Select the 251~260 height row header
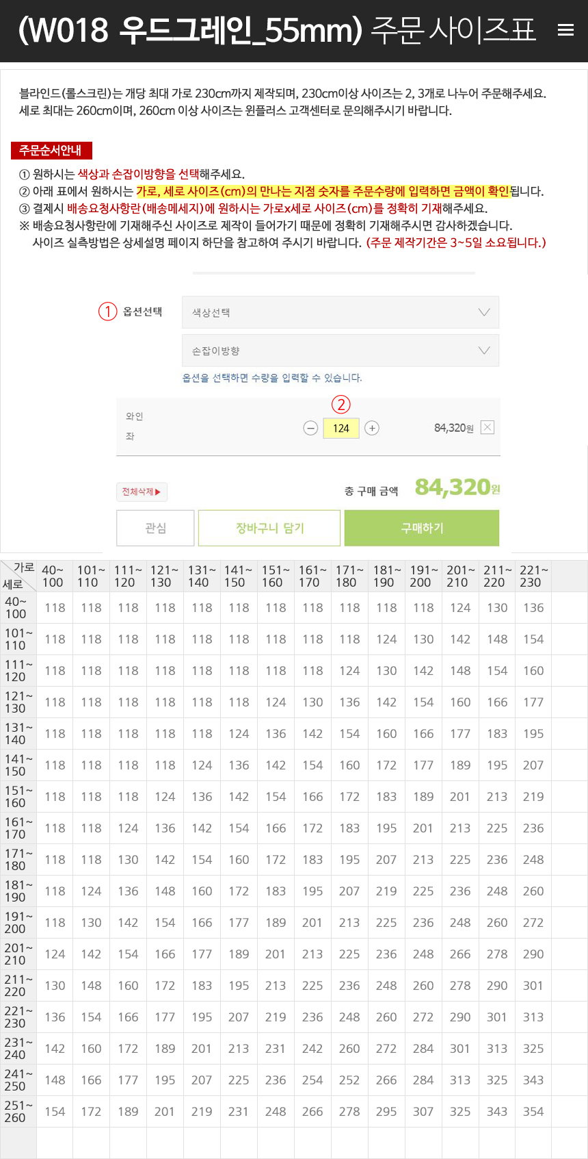 pos(18,1112)
